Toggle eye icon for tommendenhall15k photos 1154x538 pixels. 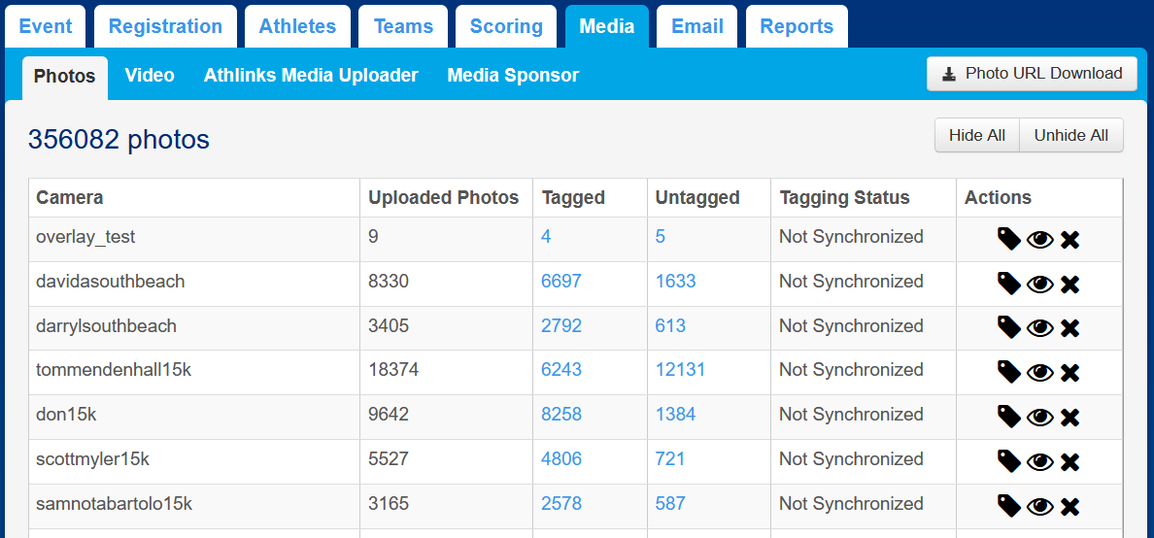1039,373
